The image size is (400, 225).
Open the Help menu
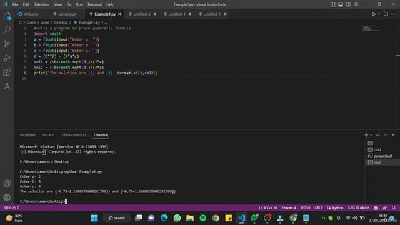click(x=110, y=4)
